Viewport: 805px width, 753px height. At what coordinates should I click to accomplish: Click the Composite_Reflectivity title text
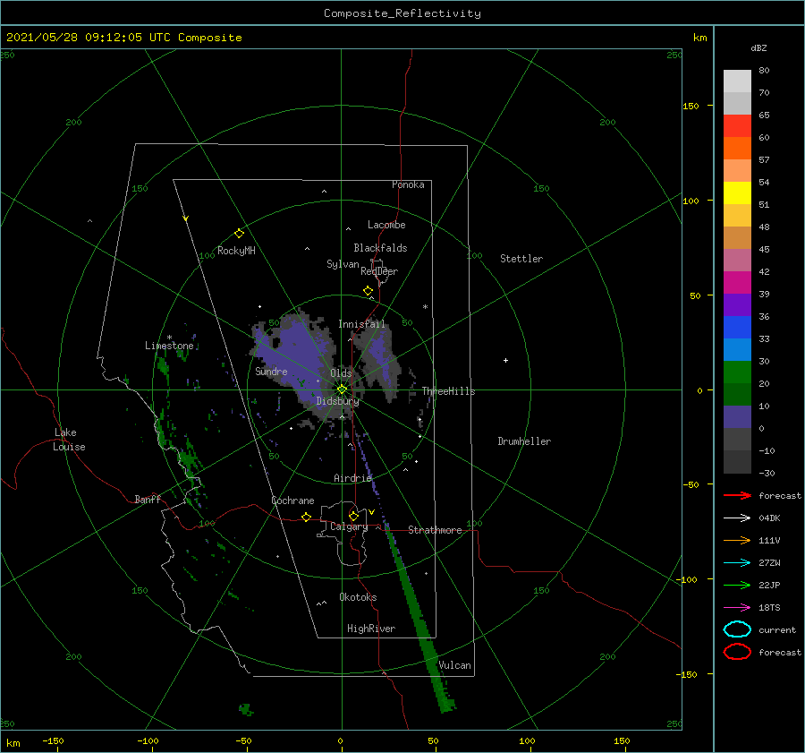coord(402,13)
